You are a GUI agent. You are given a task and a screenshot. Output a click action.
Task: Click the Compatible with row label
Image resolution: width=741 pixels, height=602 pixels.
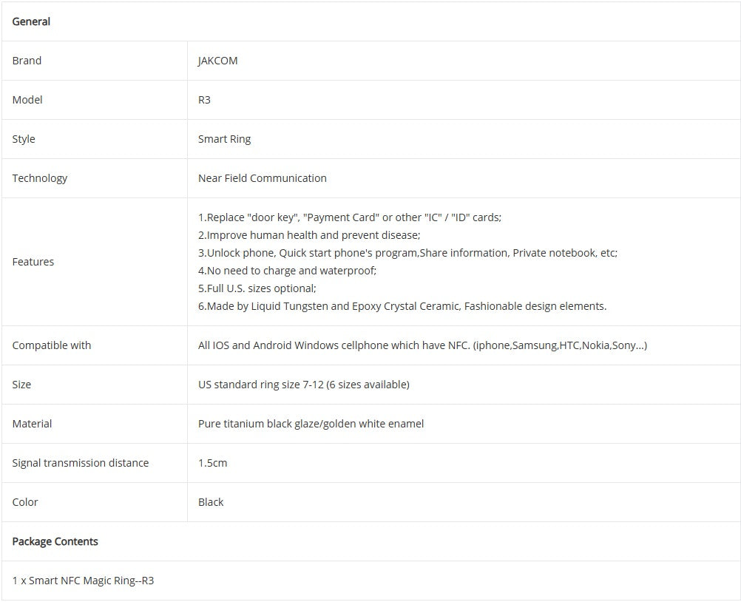pos(52,345)
